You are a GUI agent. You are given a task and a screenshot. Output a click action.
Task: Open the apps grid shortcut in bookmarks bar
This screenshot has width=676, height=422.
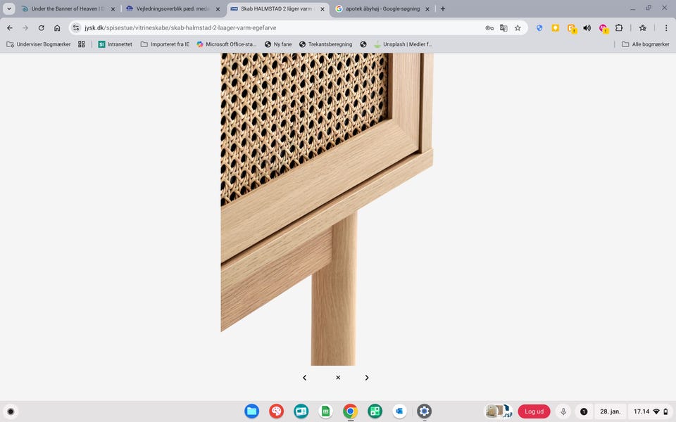click(82, 44)
